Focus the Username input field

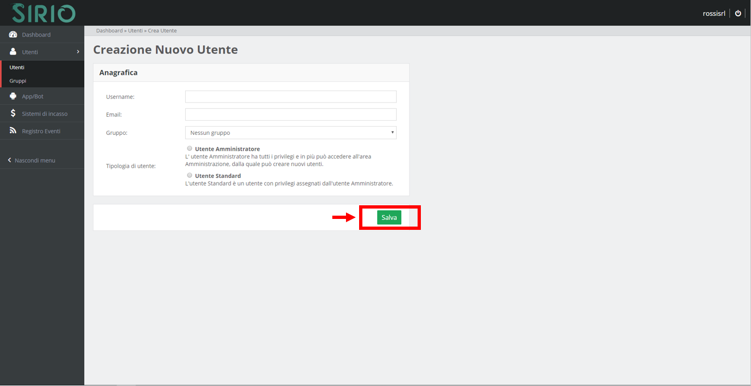(290, 96)
